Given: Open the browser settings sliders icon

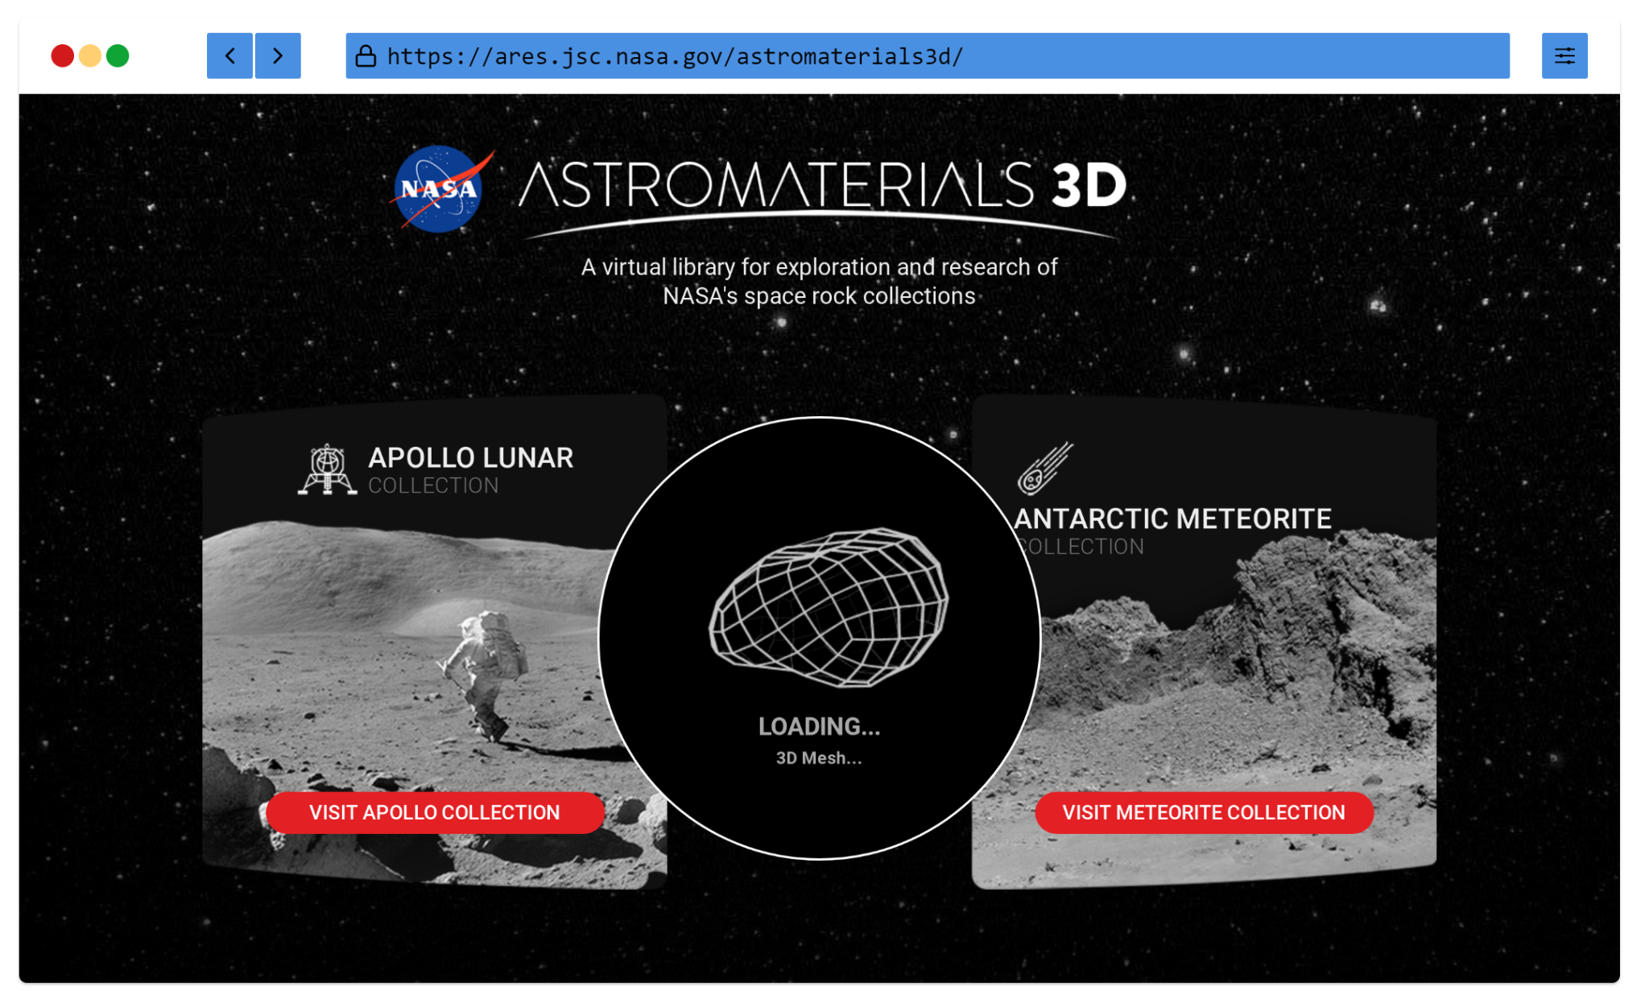Looking at the screenshot, I should pos(1564,56).
